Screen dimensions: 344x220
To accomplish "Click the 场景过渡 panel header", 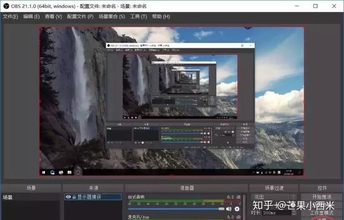I will point(274,188).
